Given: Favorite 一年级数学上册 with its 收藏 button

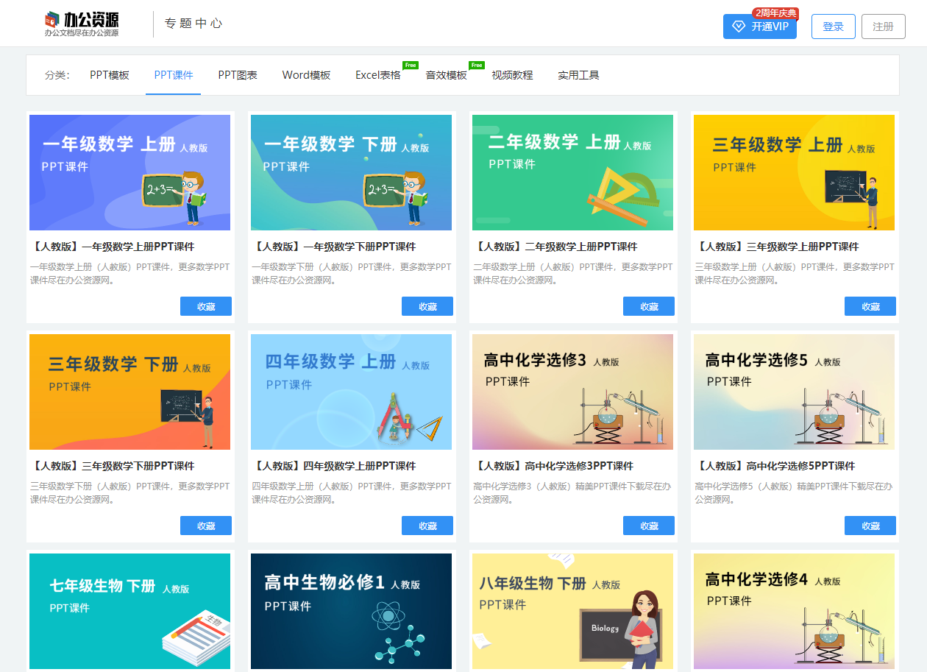Looking at the screenshot, I should coord(205,306).
